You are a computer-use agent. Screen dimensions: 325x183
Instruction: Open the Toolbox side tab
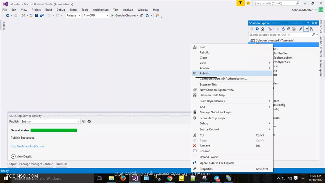(x=4, y=25)
